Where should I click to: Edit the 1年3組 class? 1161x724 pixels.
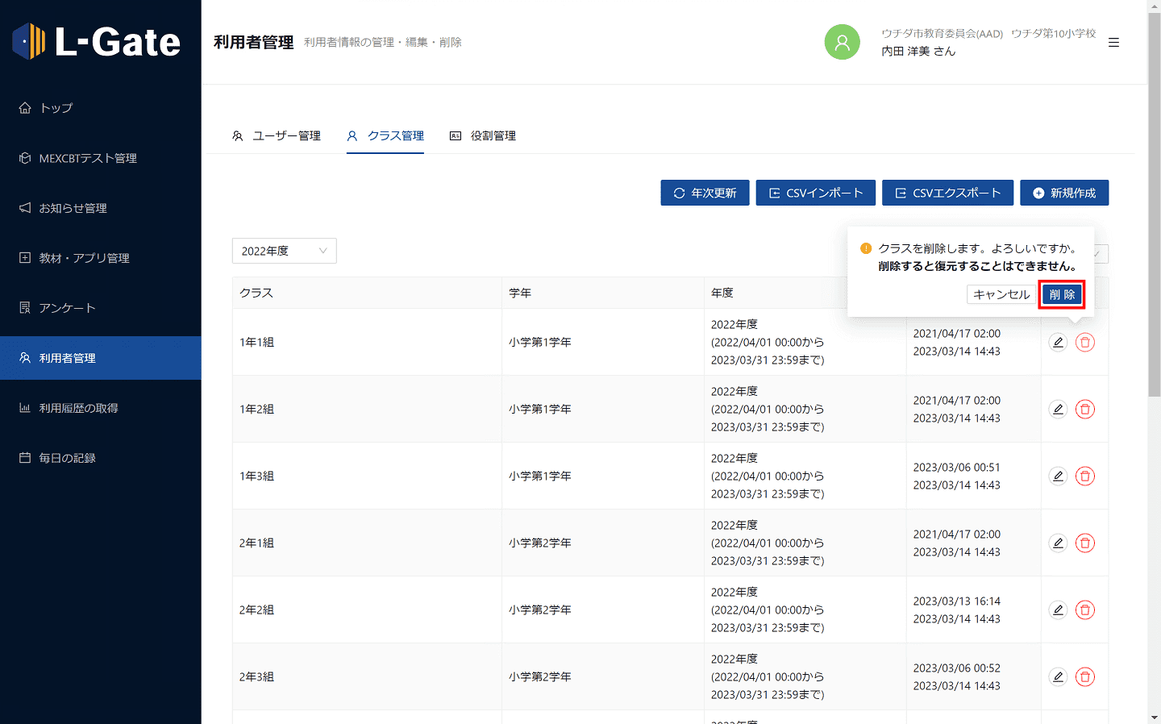[x=1059, y=476]
